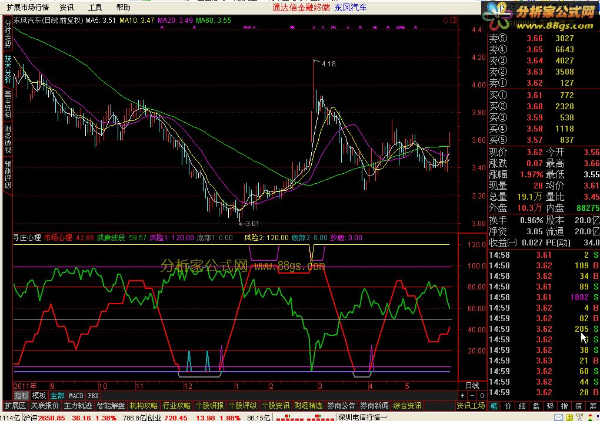Open the 财经精选 tab

click(x=308, y=406)
